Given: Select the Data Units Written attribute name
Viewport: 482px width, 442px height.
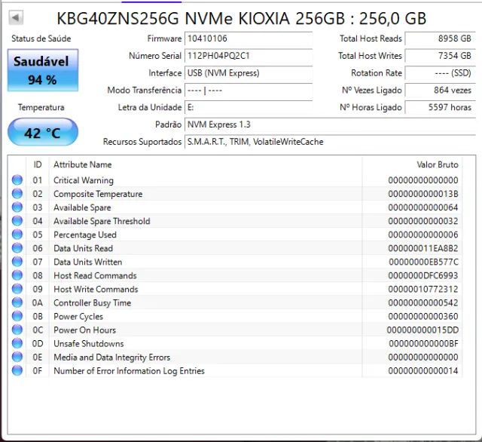Looking at the screenshot, I should 88,262.
